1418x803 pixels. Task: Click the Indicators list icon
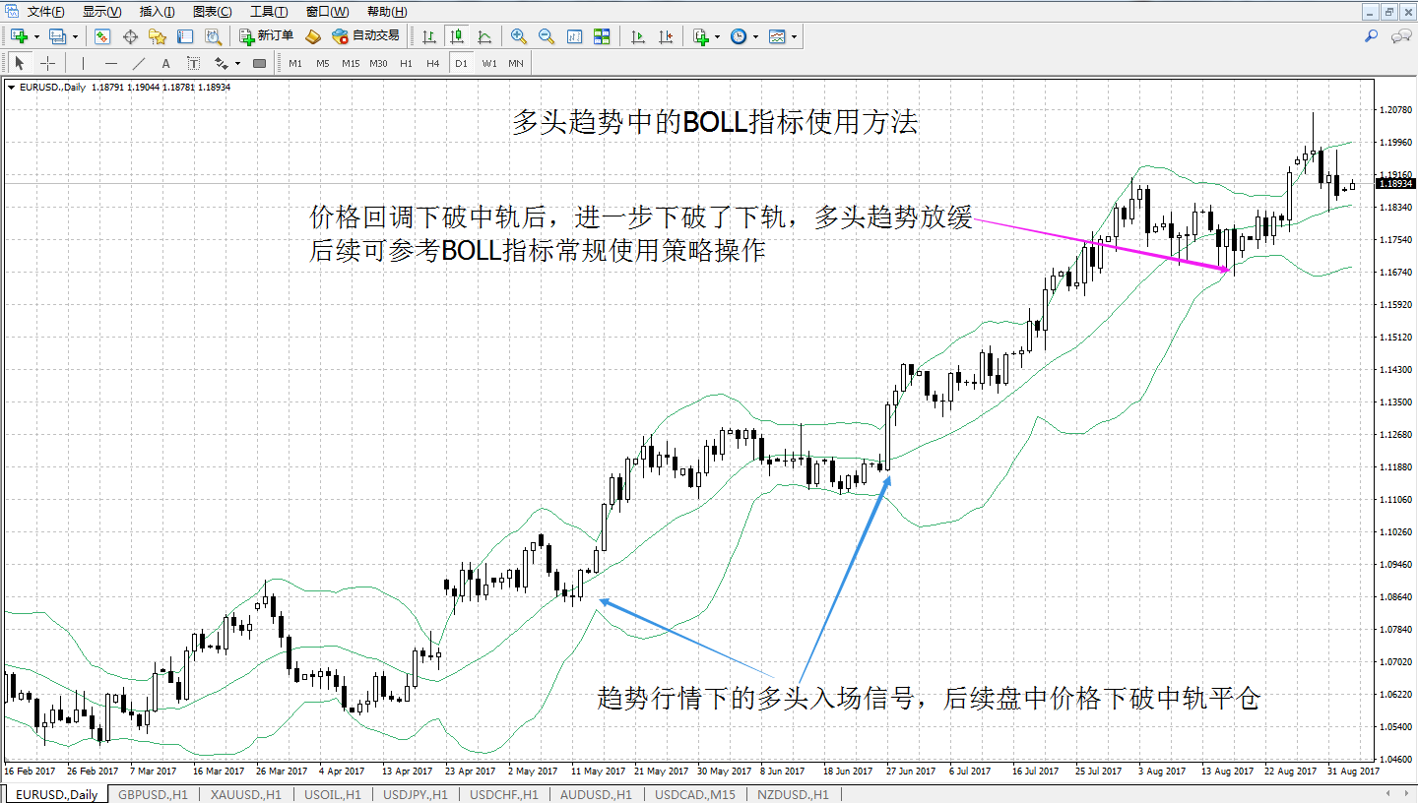tap(700, 36)
